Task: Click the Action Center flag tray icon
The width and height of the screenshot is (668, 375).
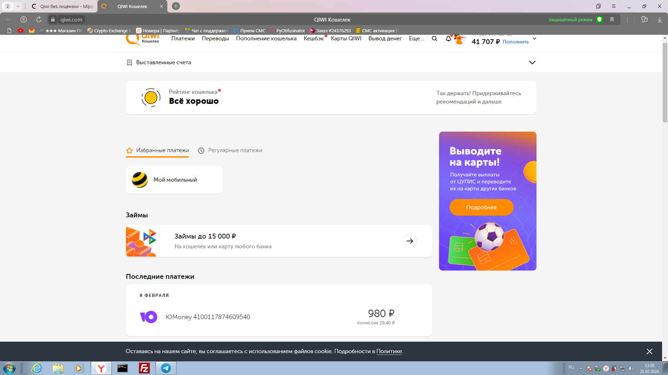Action: pos(589,368)
